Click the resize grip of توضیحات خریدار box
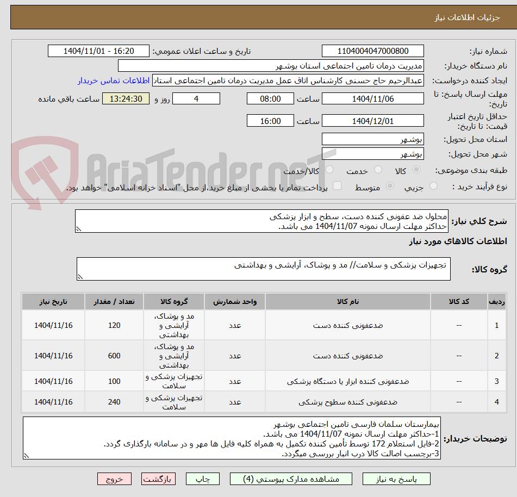517x497 pixels. click(27, 456)
